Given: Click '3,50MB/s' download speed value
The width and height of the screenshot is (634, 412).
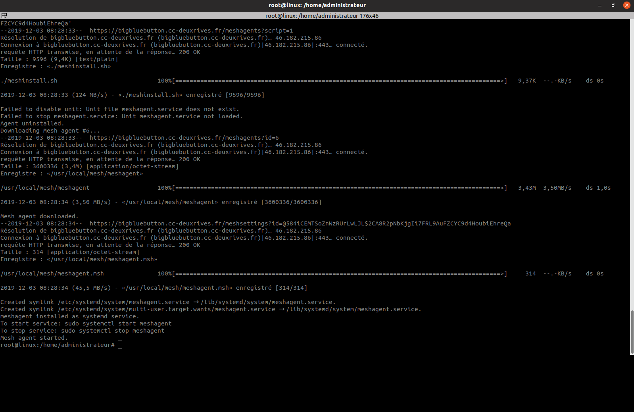Looking at the screenshot, I should [x=557, y=188].
